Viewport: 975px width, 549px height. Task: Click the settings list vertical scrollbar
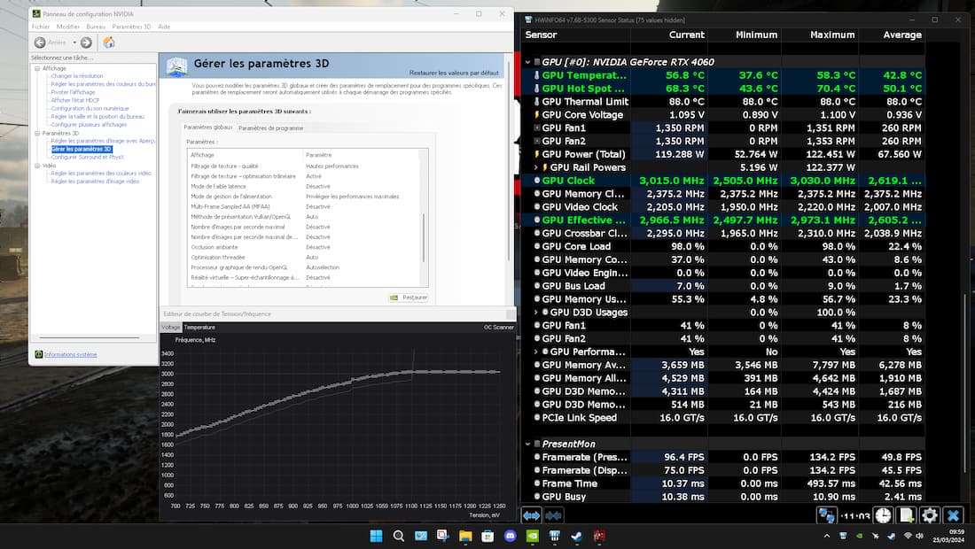424,237
